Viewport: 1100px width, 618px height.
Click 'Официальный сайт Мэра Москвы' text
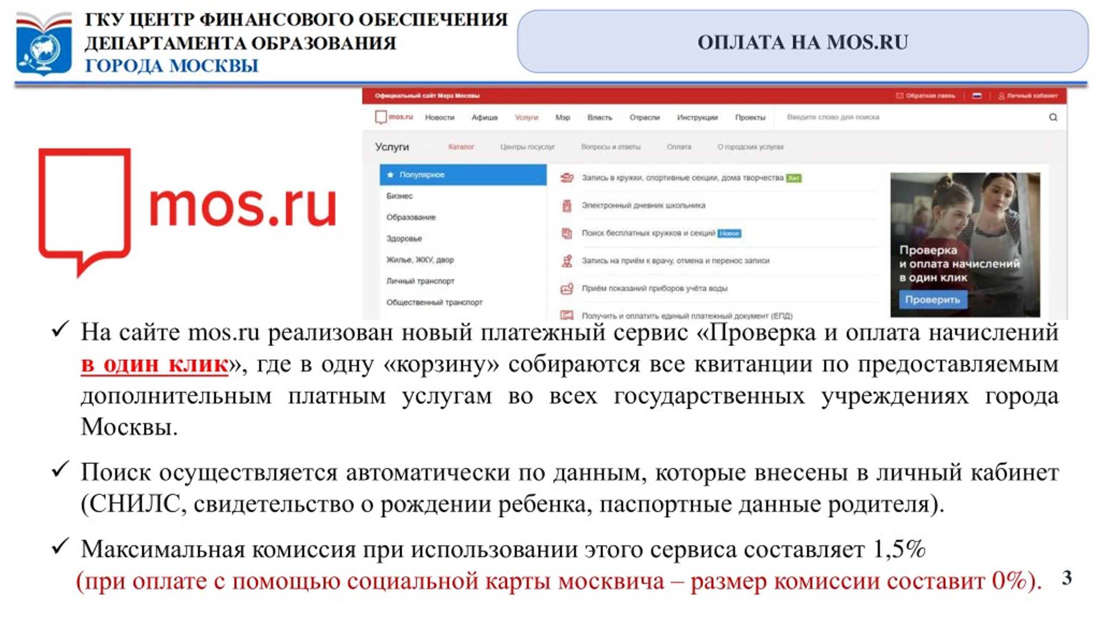pyautogui.click(x=427, y=96)
